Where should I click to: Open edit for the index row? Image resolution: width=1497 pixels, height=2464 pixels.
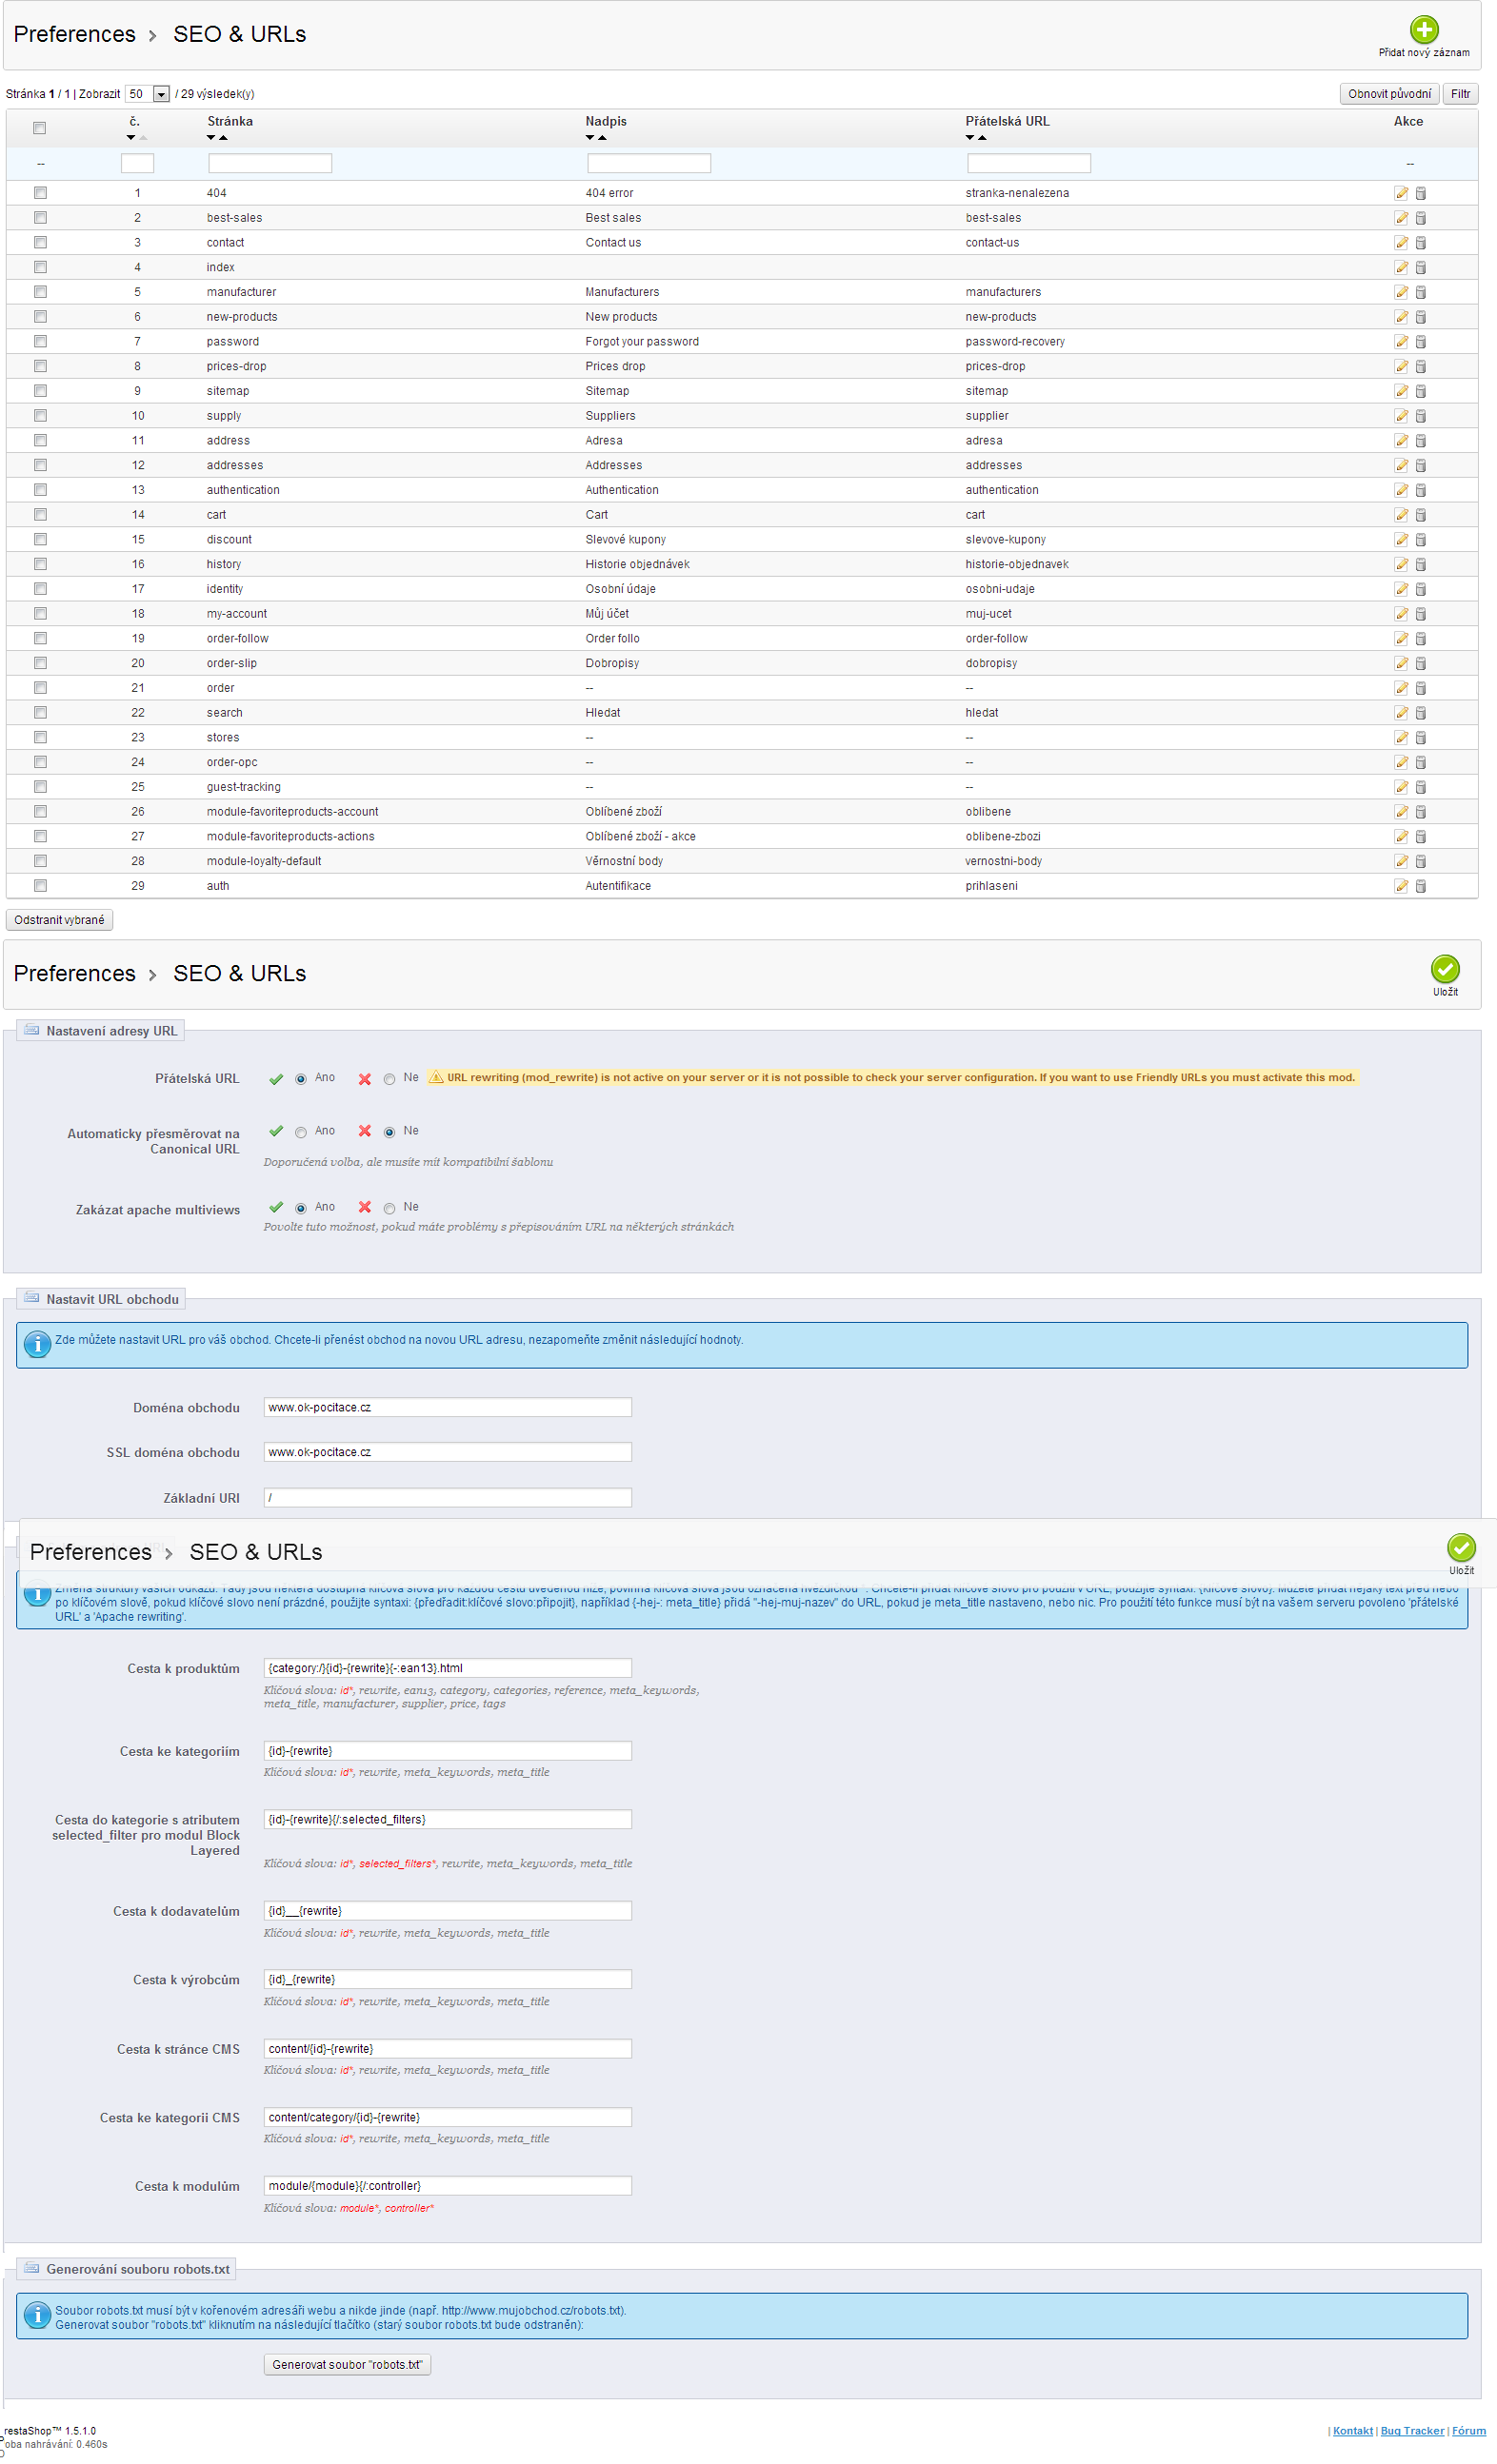1401,267
